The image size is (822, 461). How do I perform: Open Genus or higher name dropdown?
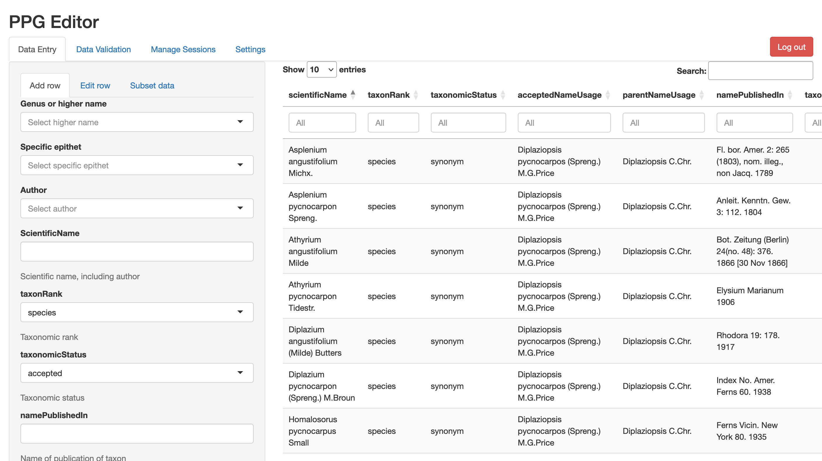click(137, 122)
